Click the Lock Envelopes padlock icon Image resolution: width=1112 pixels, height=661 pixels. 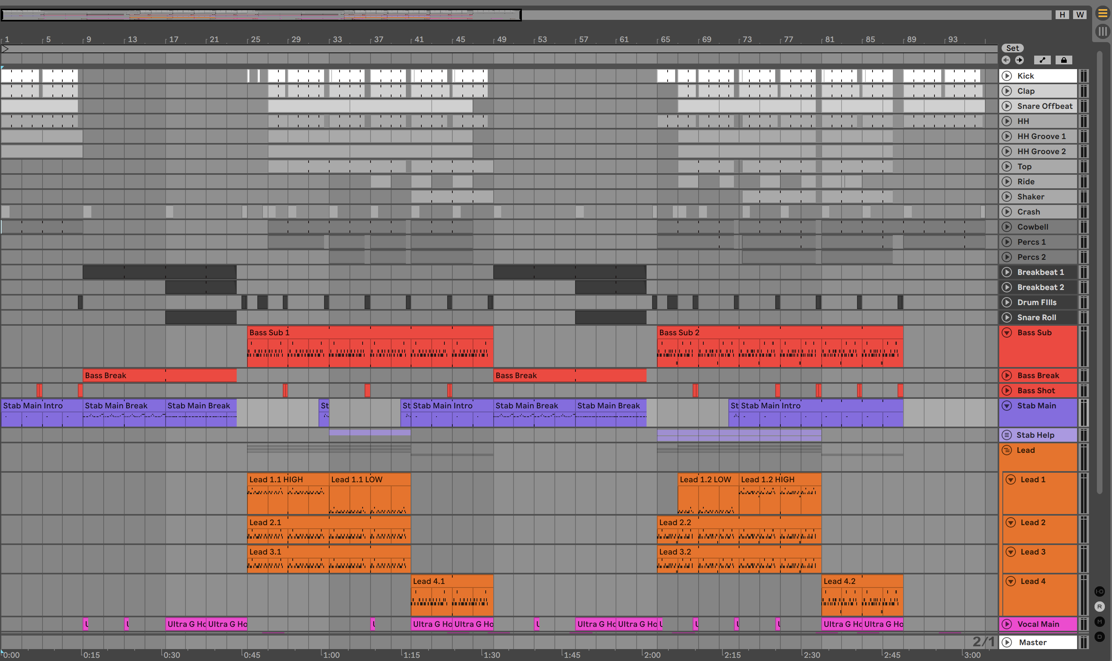[1064, 60]
